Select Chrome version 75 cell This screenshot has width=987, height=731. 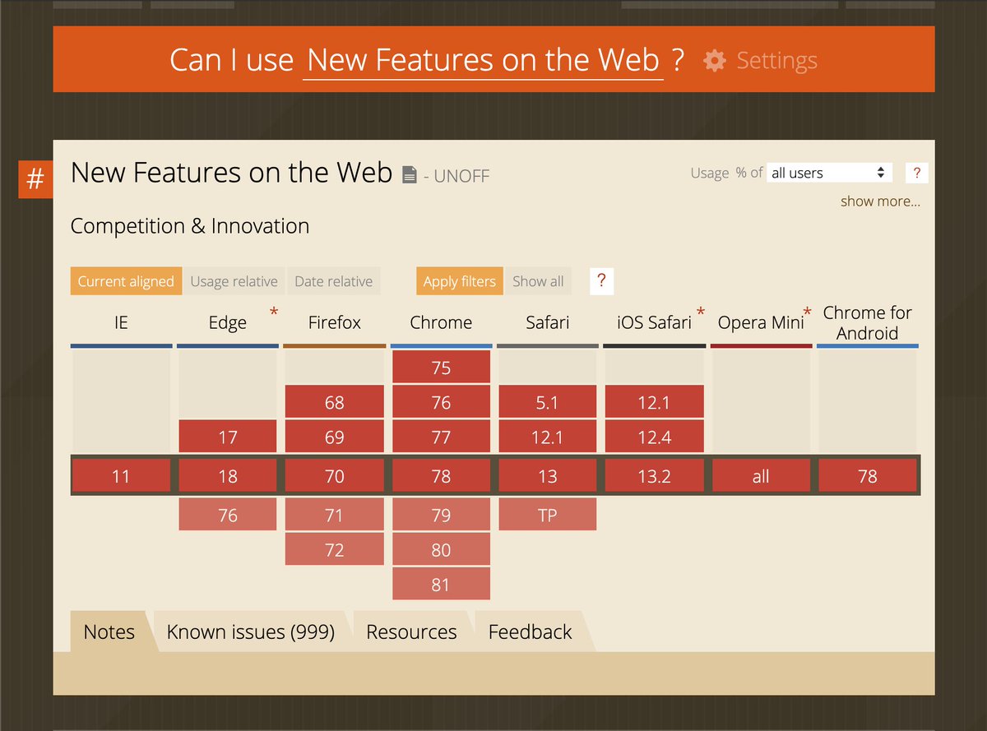[441, 368]
